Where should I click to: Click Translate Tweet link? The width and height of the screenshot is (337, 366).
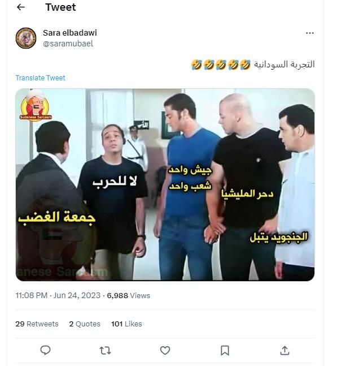(40, 77)
